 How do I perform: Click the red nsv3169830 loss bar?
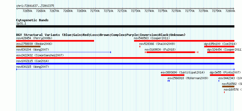172,52
